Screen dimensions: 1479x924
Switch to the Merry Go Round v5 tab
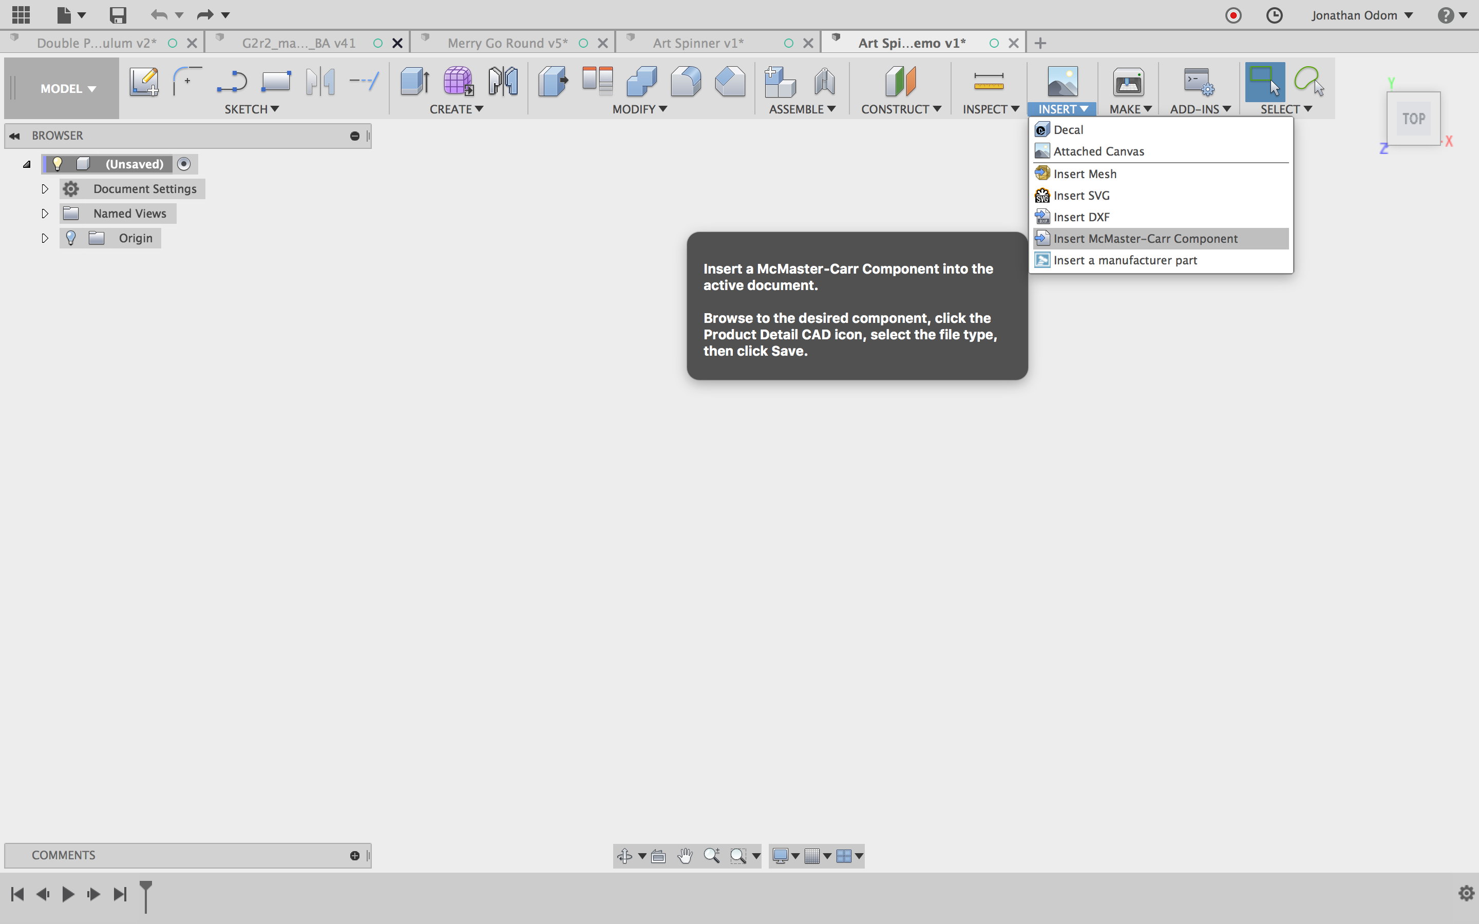pyautogui.click(x=507, y=43)
